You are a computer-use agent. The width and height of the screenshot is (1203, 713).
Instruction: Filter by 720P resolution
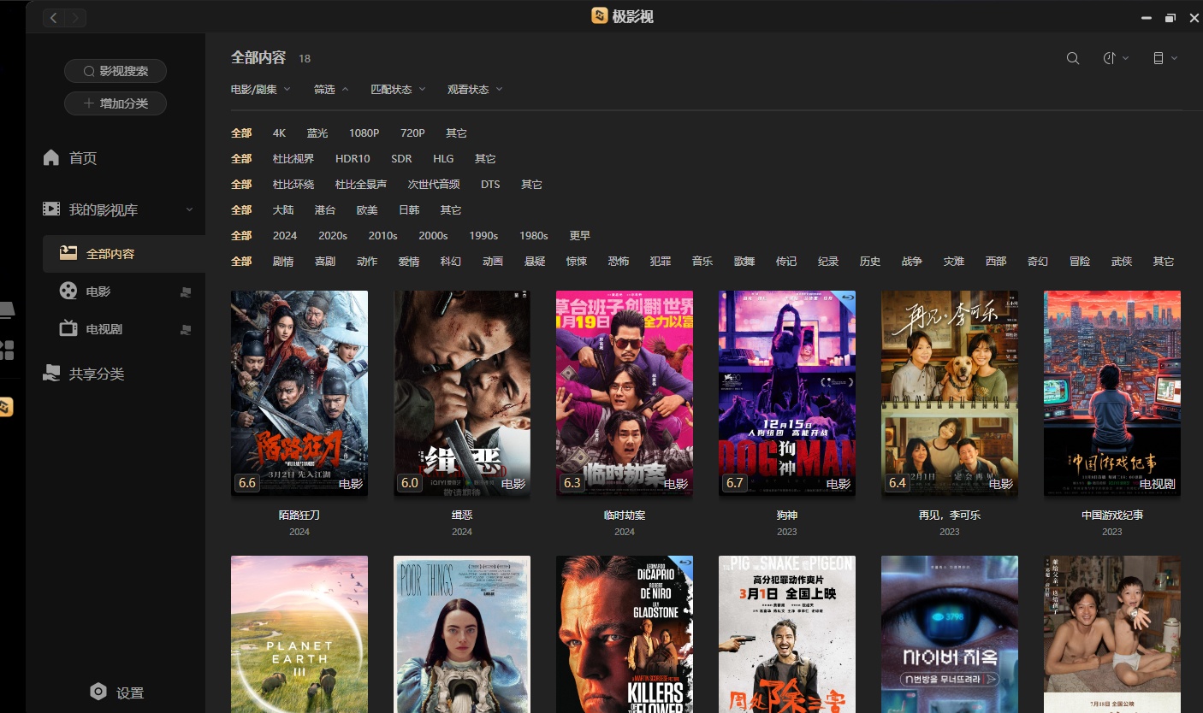pyautogui.click(x=412, y=133)
